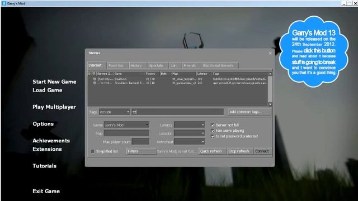Minimize the Garry's Mod window

point(344,3)
